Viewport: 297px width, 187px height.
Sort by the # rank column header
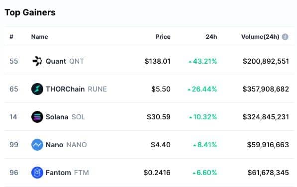tap(11, 36)
